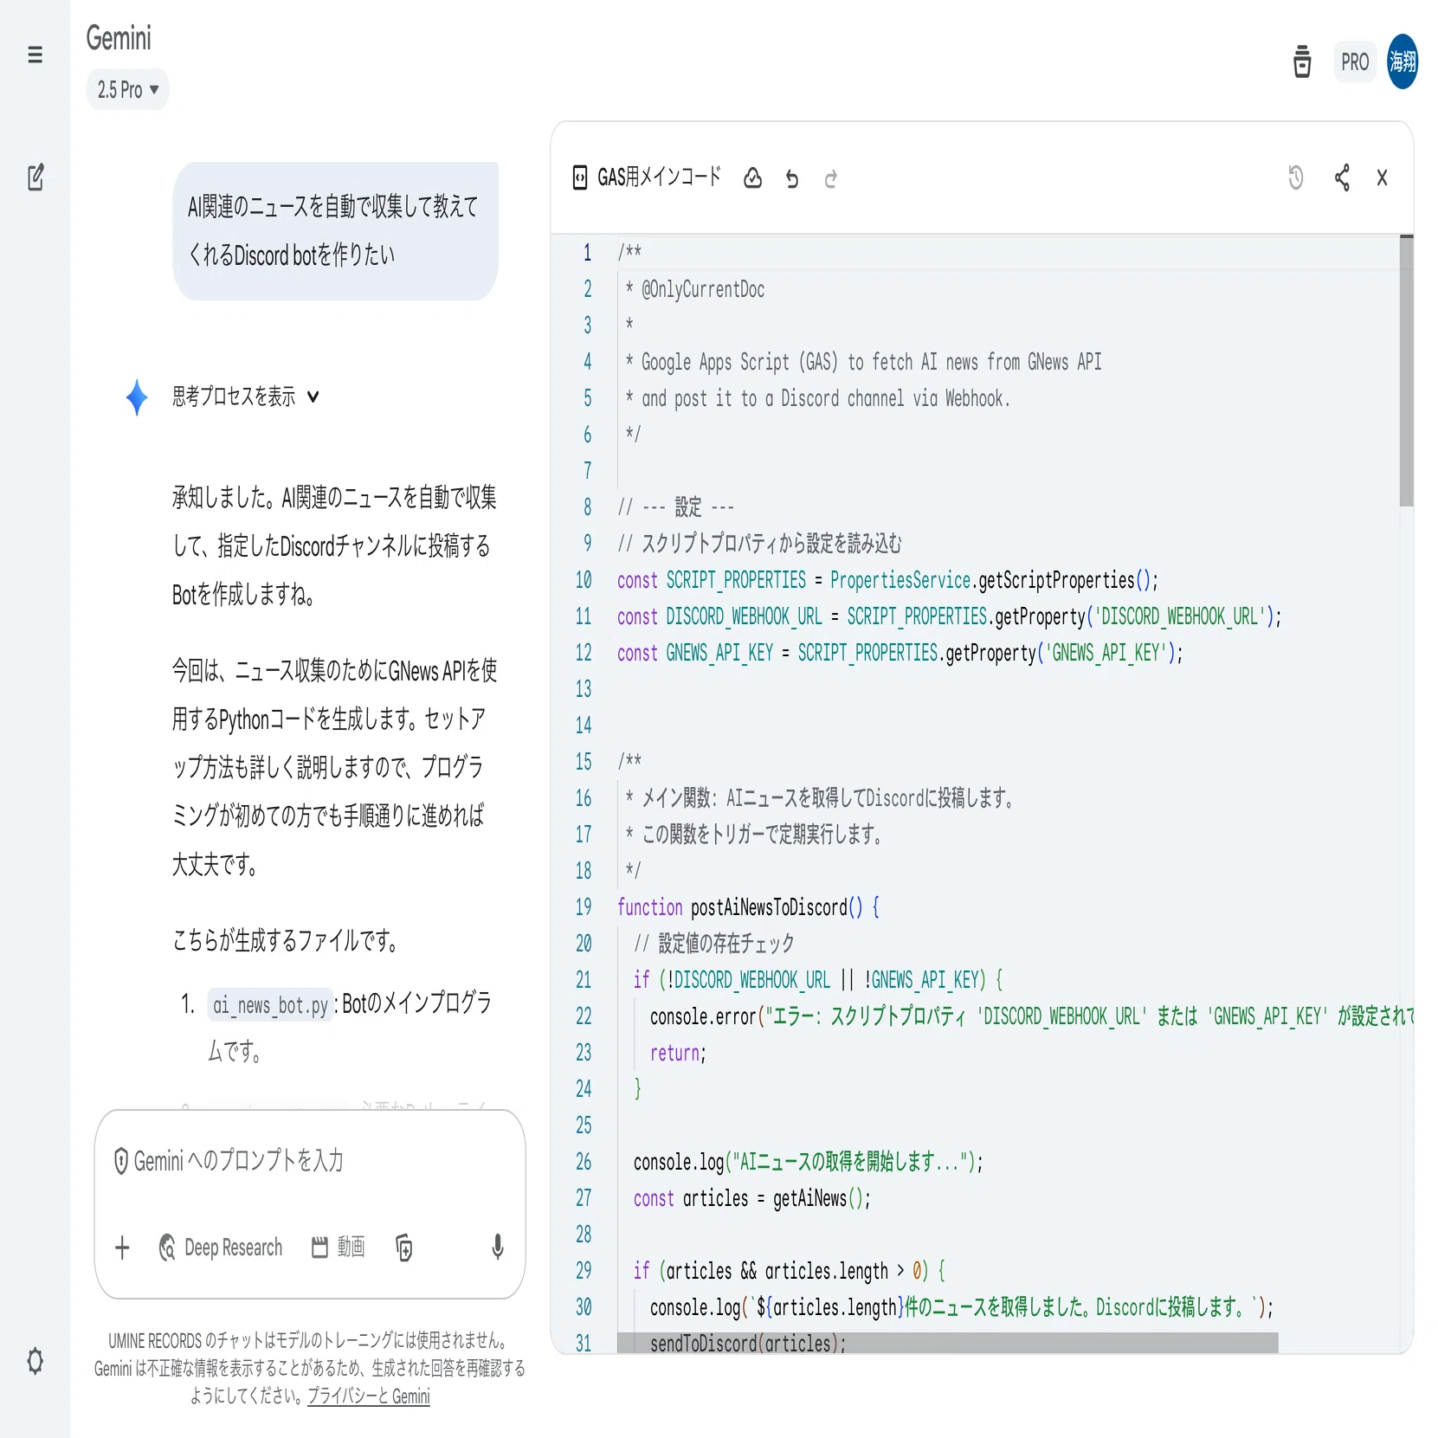Viewport: 1438px width, 1438px height.
Task: Open the hamburger main menu
Action: pyautogui.click(x=35, y=55)
